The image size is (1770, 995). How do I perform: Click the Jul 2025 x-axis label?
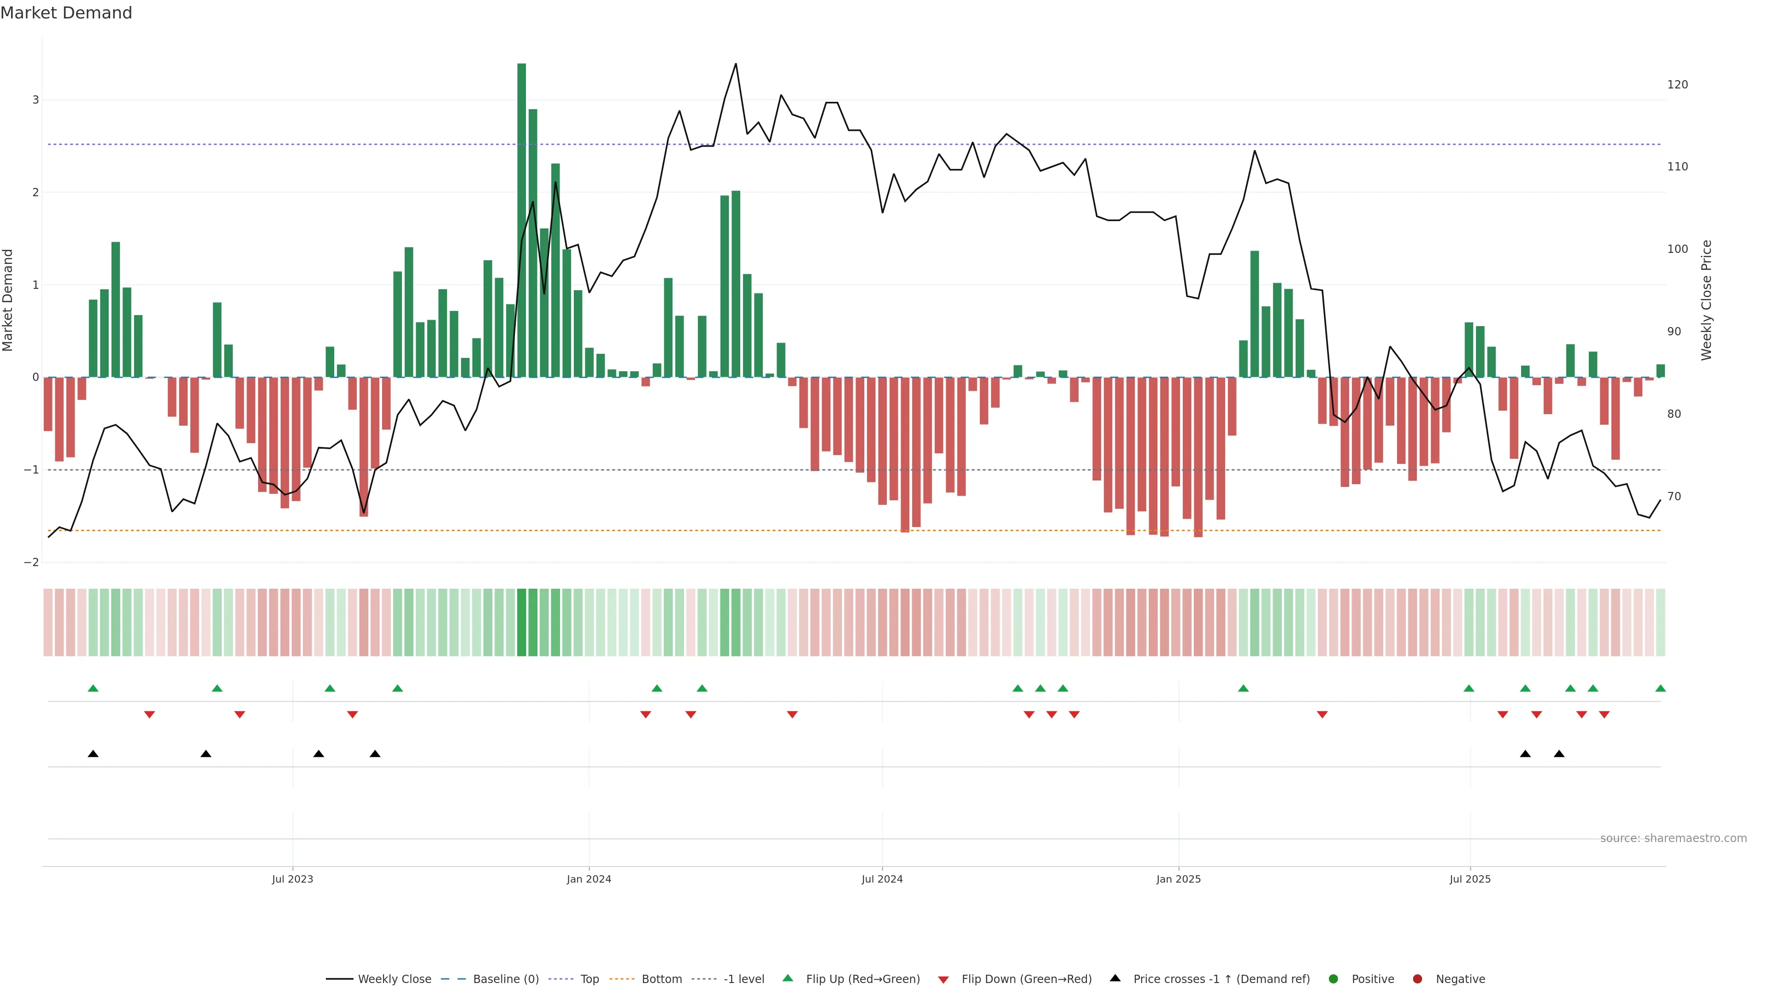point(1470,879)
